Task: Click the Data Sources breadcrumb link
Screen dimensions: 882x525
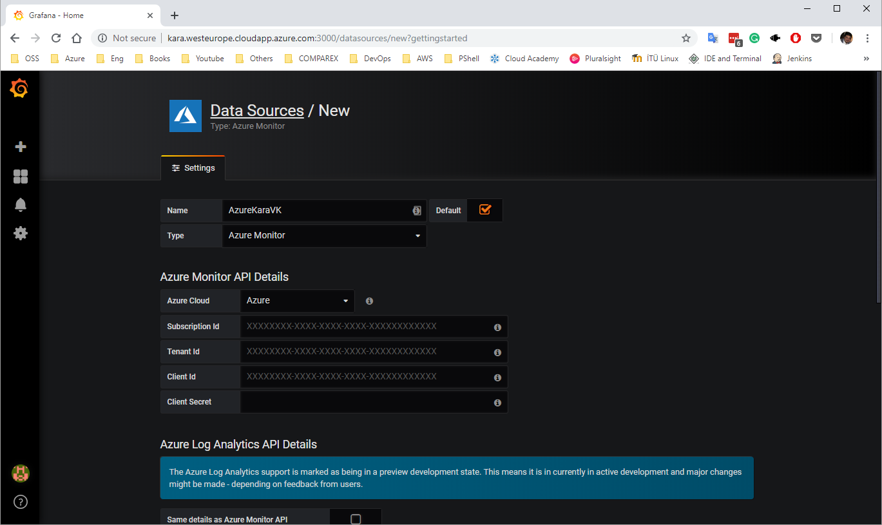Action: pyautogui.click(x=257, y=110)
